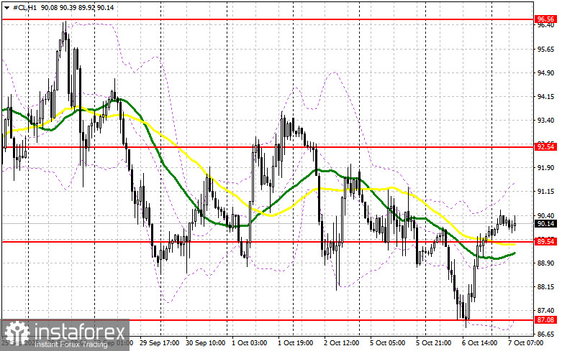
Task: Click the 94.90 price axis label
Action: pyautogui.click(x=546, y=73)
